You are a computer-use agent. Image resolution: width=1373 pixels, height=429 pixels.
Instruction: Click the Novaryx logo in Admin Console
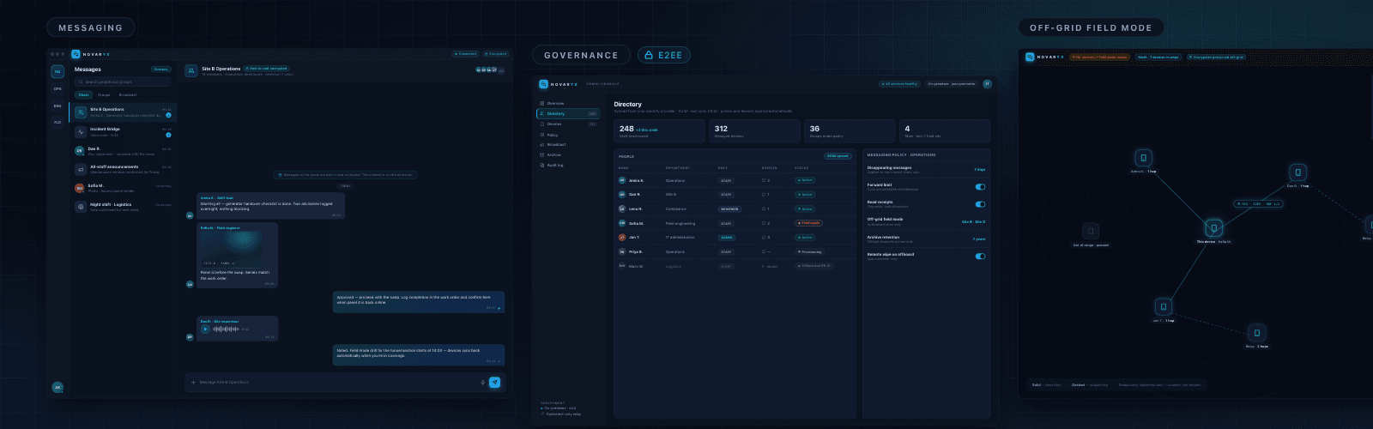coord(543,84)
